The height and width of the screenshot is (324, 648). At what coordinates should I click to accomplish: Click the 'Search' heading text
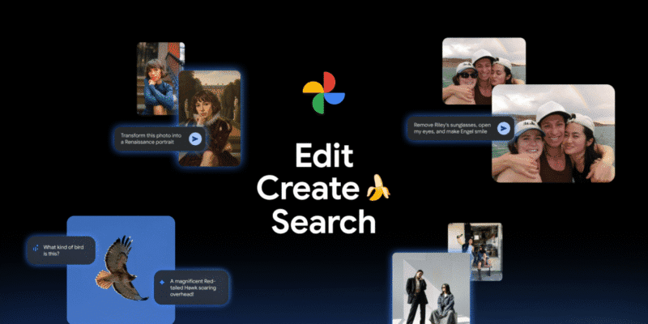323,221
